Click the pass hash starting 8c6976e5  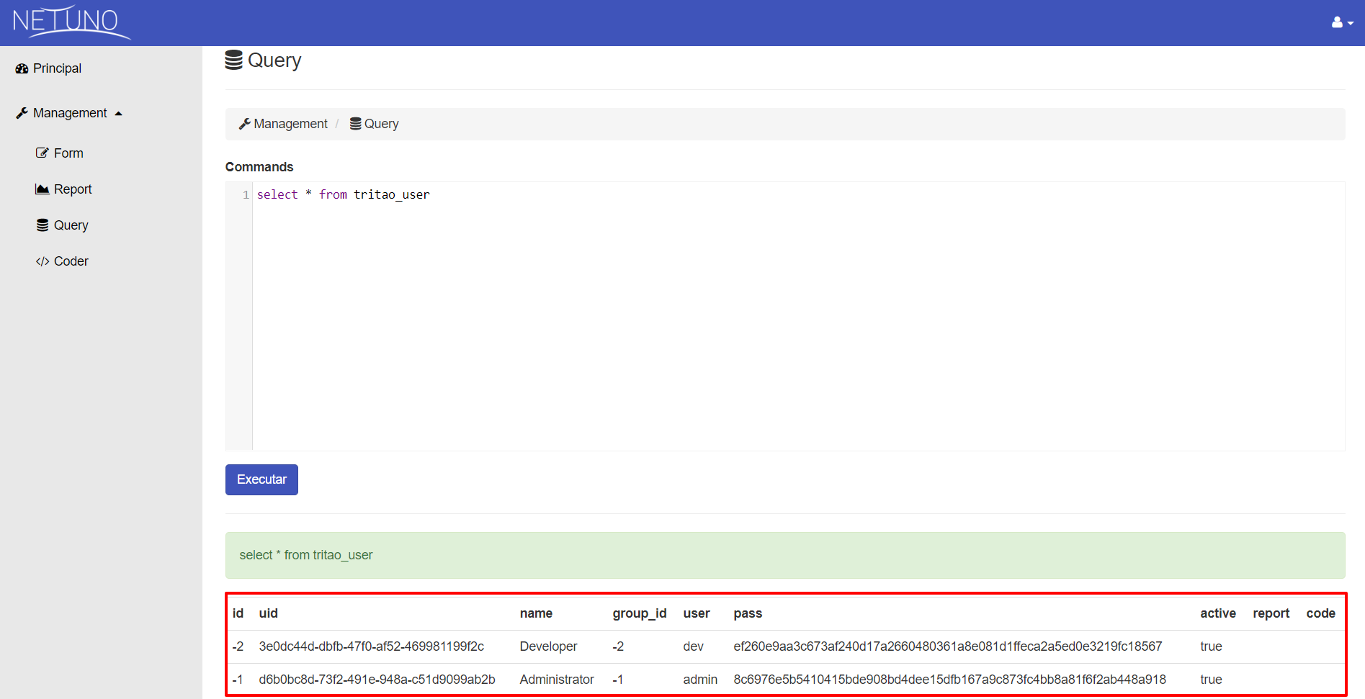pyautogui.click(x=949, y=680)
